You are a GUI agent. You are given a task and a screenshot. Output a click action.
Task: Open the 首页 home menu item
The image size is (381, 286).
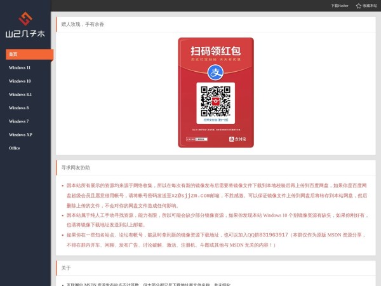click(x=13, y=54)
